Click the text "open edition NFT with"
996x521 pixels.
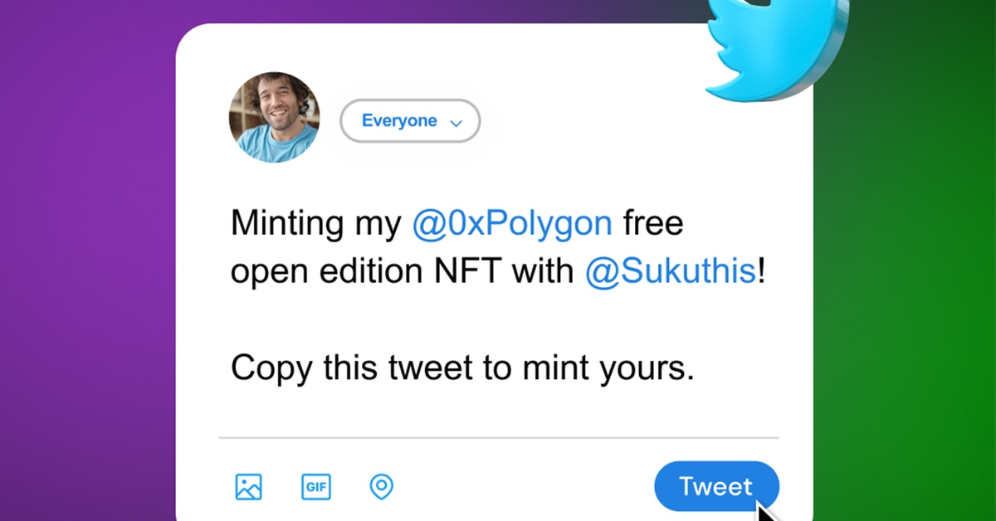(402, 272)
